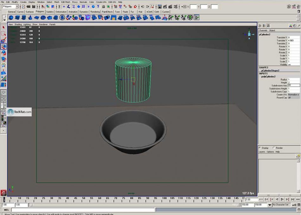Viewport: 301px width, 215px height.
Task: Activate the Scale tool
Action: point(3,59)
